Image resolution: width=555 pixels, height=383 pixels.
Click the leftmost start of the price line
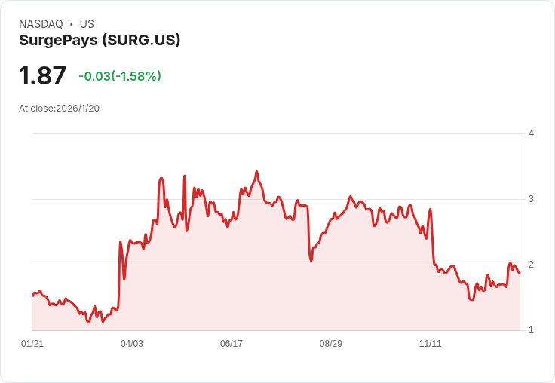(x=32, y=296)
